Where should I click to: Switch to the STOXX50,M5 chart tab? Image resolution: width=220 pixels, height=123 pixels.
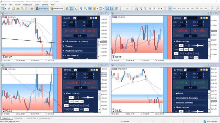(x=44, y=118)
